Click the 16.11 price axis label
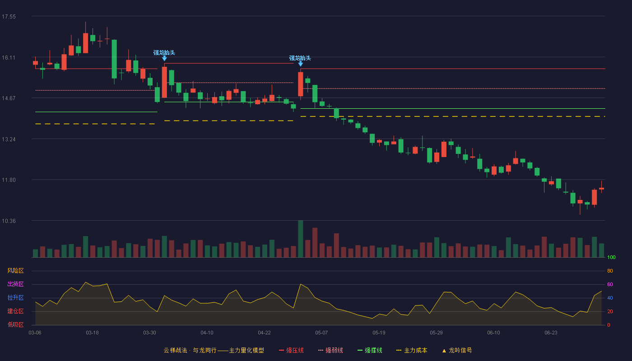This screenshot has width=632, height=361. point(9,57)
